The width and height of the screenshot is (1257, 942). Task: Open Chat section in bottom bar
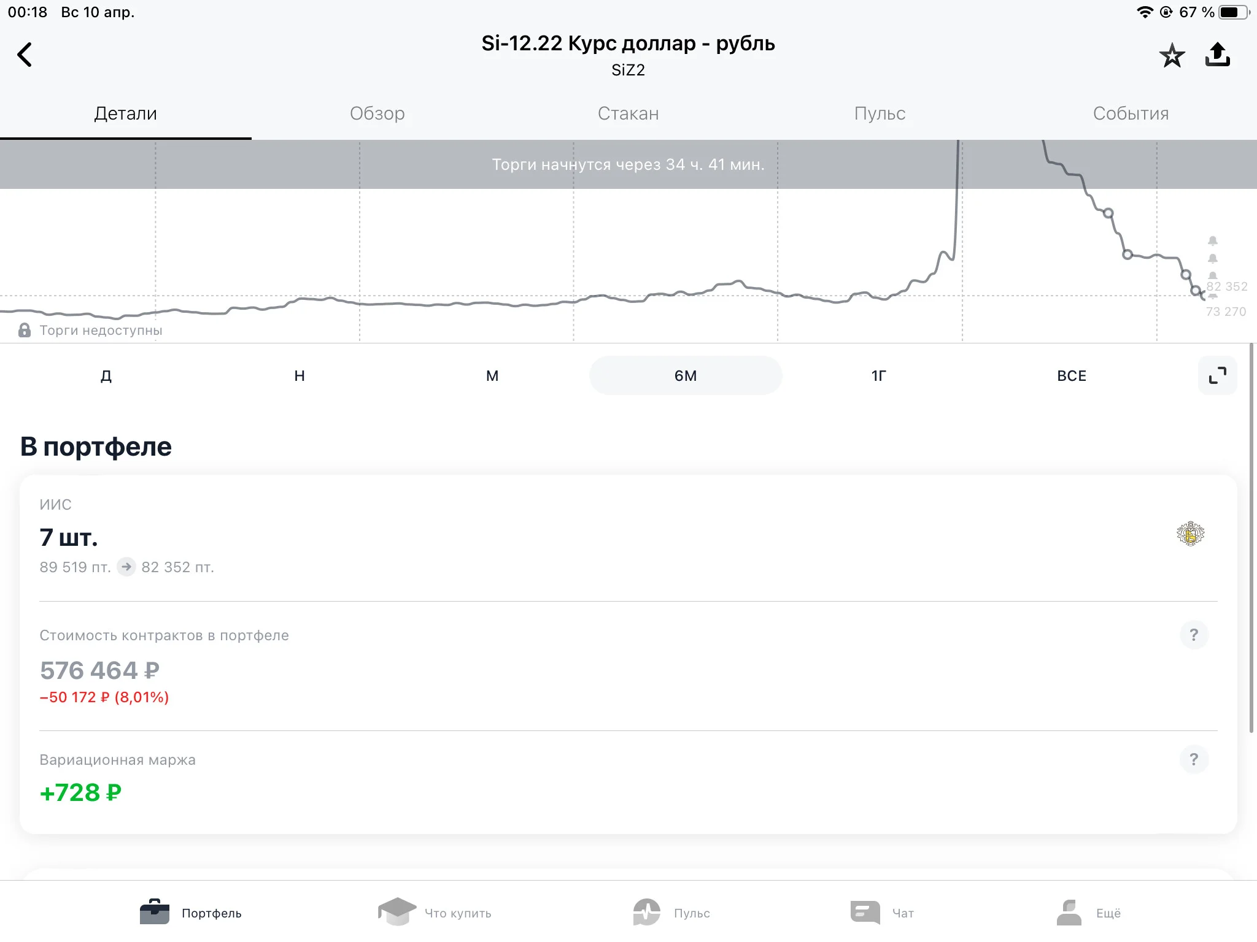(882, 913)
